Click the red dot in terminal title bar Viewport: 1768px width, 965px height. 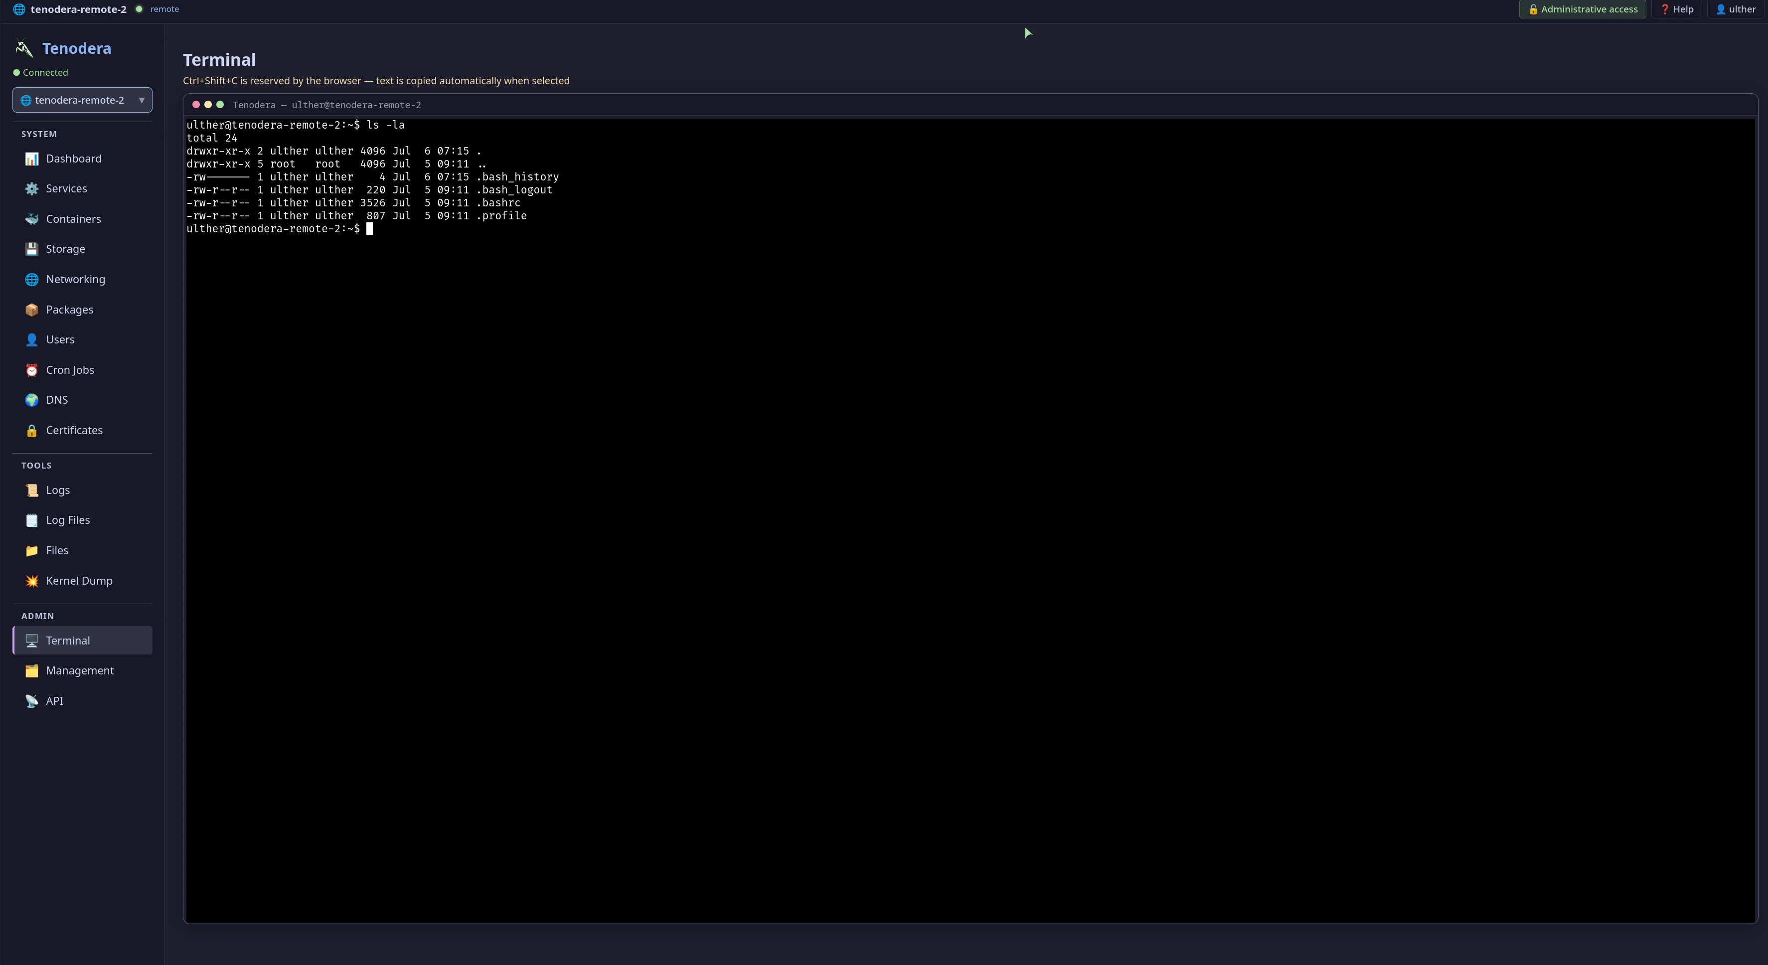coord(196,104)
